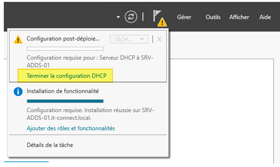Click blue info icon beside Installation de fonctionnalité
This screenshot has height=167, width=280.
point(18,92)
